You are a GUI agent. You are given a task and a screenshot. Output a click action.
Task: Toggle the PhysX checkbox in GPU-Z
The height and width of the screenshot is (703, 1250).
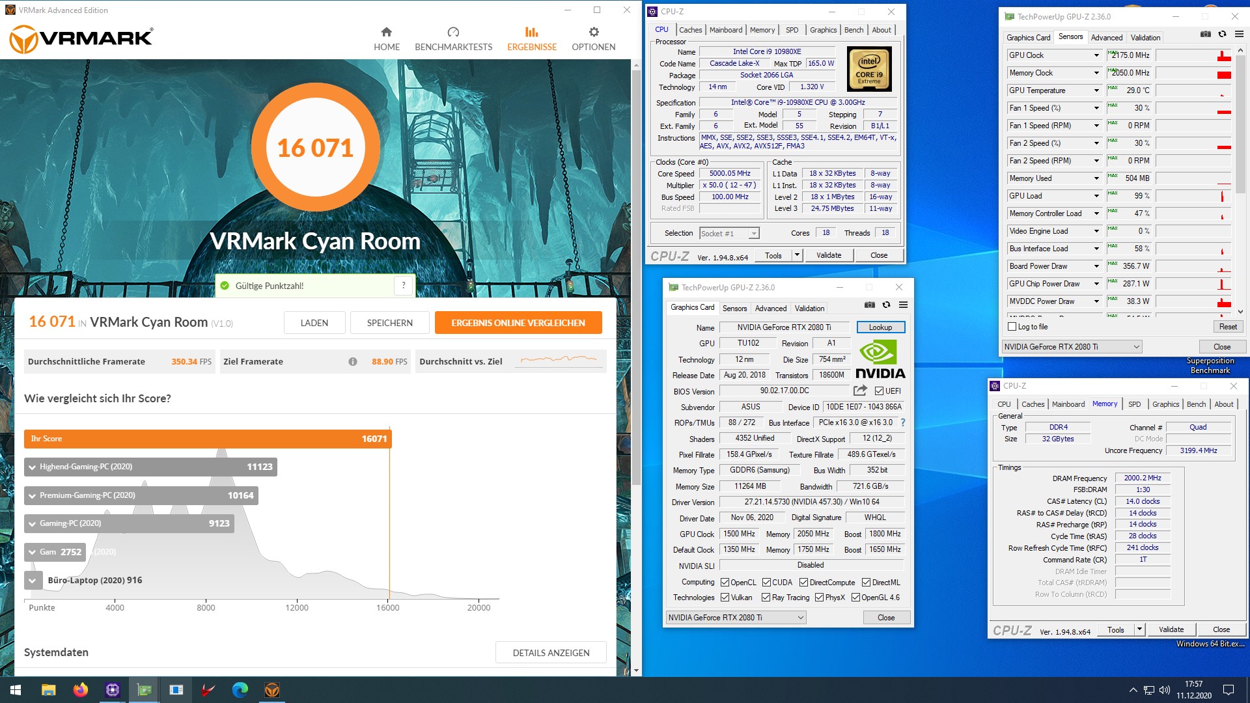[x=819, y=598]
